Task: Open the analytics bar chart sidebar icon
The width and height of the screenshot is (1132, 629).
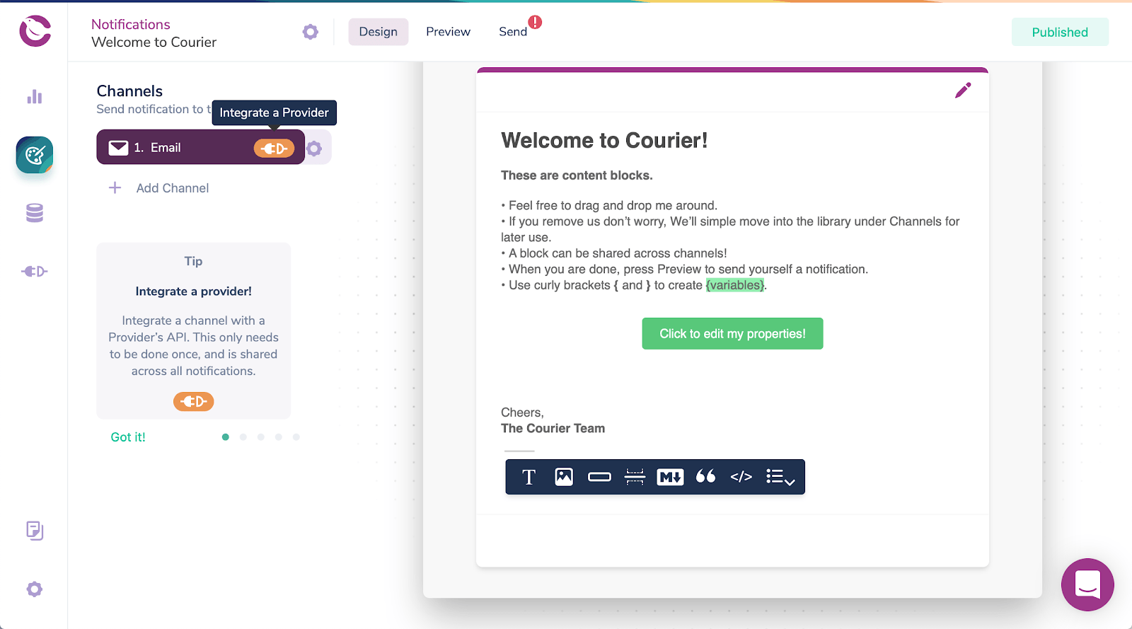Action: click(x=35, y=97)
